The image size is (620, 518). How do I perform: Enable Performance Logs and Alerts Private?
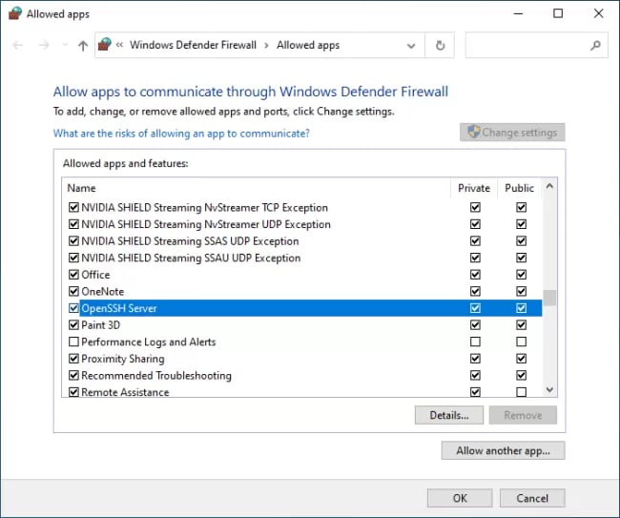(x=475, y=342)
